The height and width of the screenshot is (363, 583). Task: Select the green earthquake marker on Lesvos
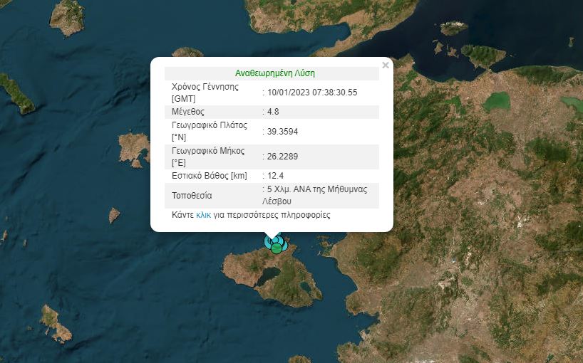click(x=277, y=248)
